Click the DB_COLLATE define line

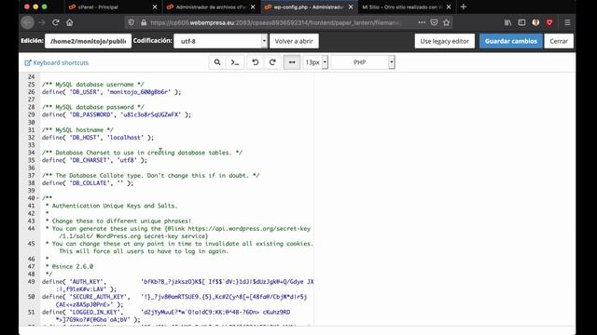pyautogui.click(x=88, y=182)
